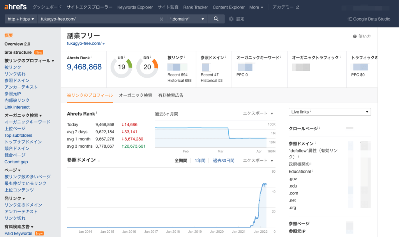This screenshot has height=237, width=399.
Task: Open the http + https protocol dropdown
Action: [x=21, y=19]
